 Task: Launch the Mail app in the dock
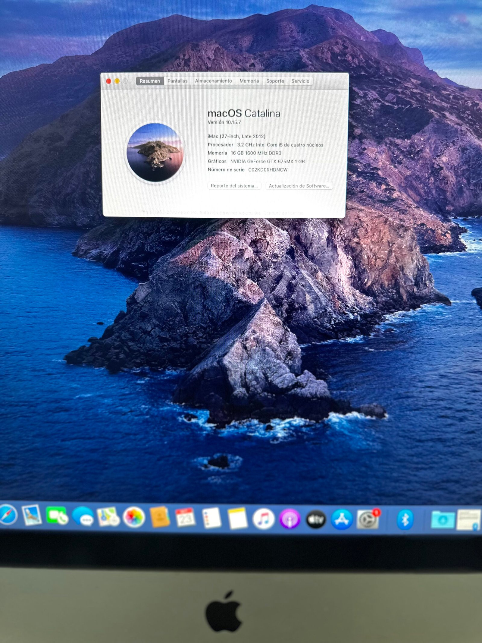(x=32, y=515)
